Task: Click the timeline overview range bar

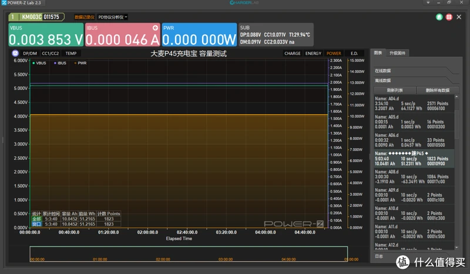Action: pos(189,254)
